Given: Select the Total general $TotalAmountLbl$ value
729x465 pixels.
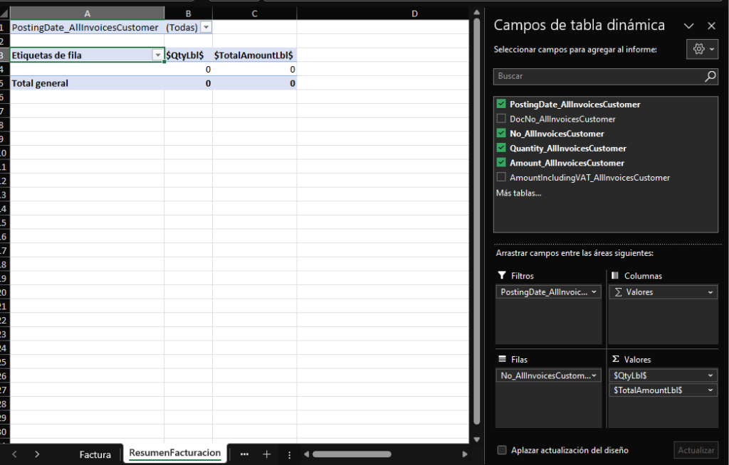Looking at the screenshot, I should click(x=254, y=83).
